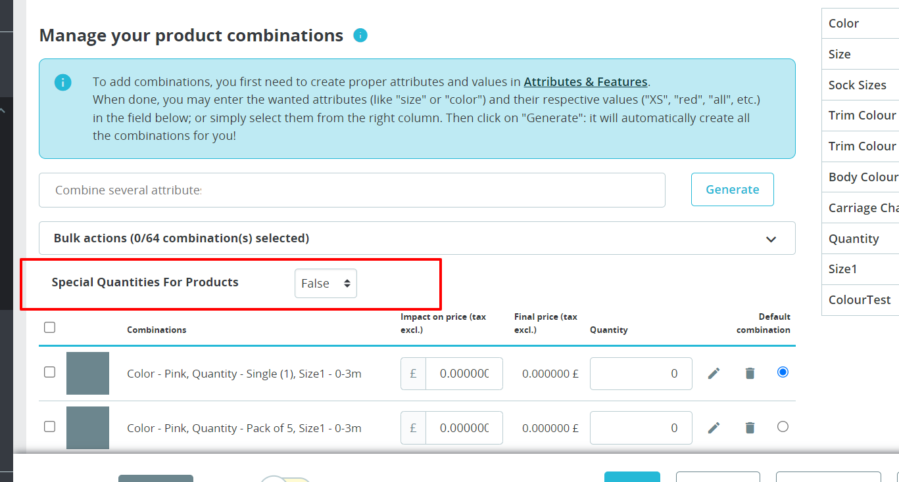Set Pink Pack of 5 as default combination

click(783, 427)
